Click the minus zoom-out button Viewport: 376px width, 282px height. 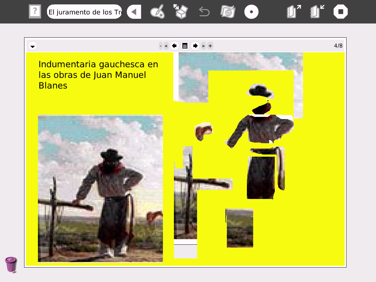161,46
